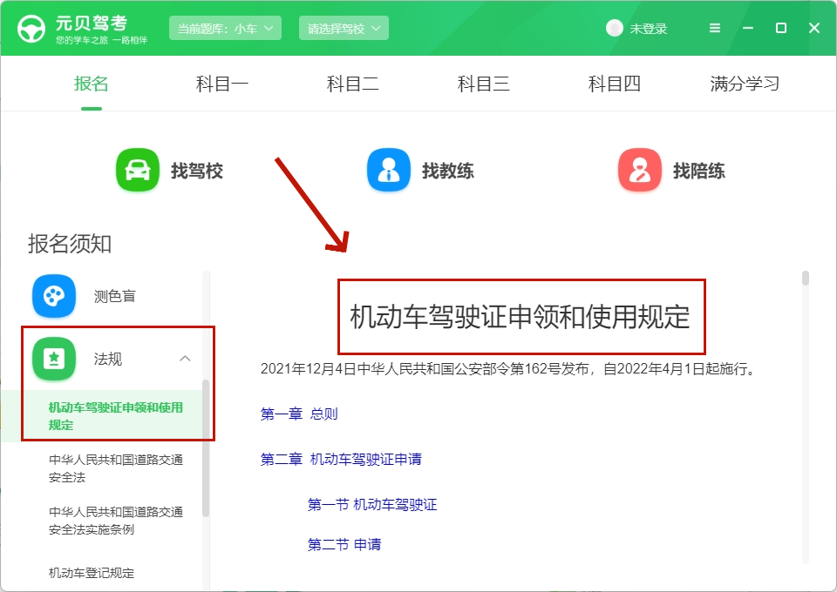
Task: Click the green 找驾校 car icon
Action: tap(138, 170)
